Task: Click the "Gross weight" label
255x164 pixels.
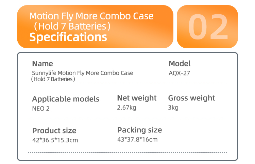Action: pyautogui.click(x=191, y=98)
